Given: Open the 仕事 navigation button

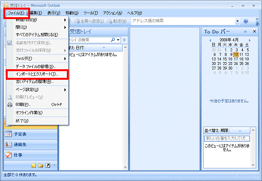Looking at the screenshot, I should (31, 155).
